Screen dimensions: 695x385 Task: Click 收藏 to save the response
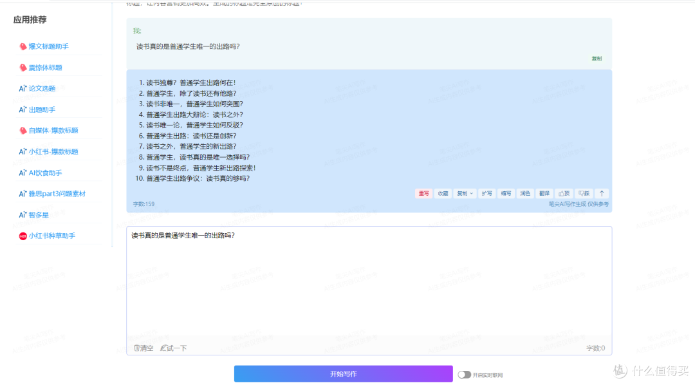(443, 193)
